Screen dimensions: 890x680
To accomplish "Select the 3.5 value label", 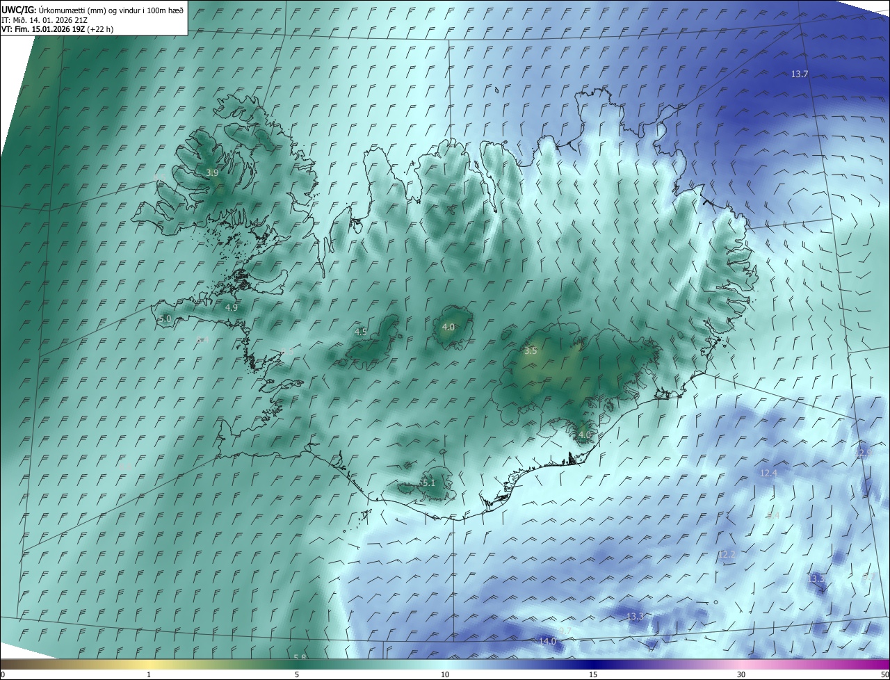I will [x=531, y=351].
